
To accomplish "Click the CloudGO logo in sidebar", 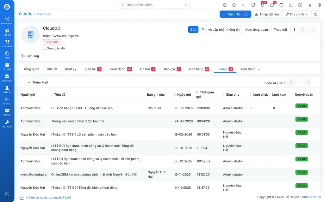I will pos(7,7).
